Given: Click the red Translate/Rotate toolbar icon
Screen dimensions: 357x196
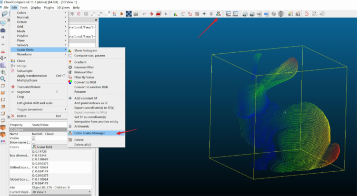Looking at the screenshot, I should pos(151,14).
